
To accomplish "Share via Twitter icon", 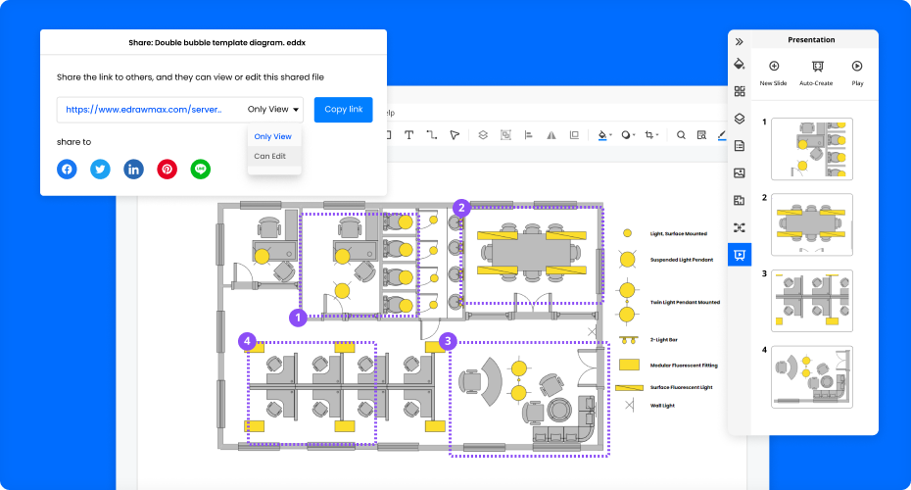I will 100,170.
